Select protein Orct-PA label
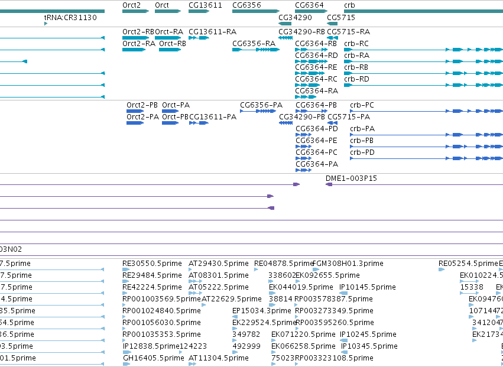 click(x=176, y=105)
